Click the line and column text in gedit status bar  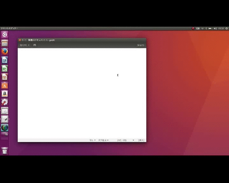tap(122, 140)
